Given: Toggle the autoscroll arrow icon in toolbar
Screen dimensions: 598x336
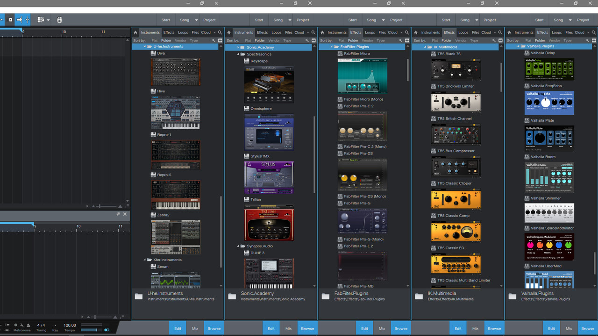Looking at the screenshot, I should pos(19,20).
